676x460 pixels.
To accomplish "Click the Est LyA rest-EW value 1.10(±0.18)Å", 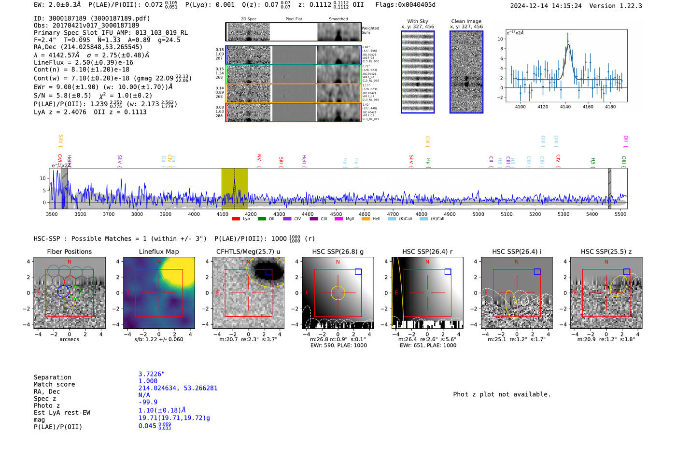I will coord(162,410).
